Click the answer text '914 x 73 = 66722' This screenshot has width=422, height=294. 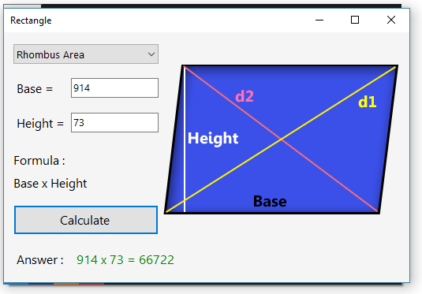tap(125, 260)
